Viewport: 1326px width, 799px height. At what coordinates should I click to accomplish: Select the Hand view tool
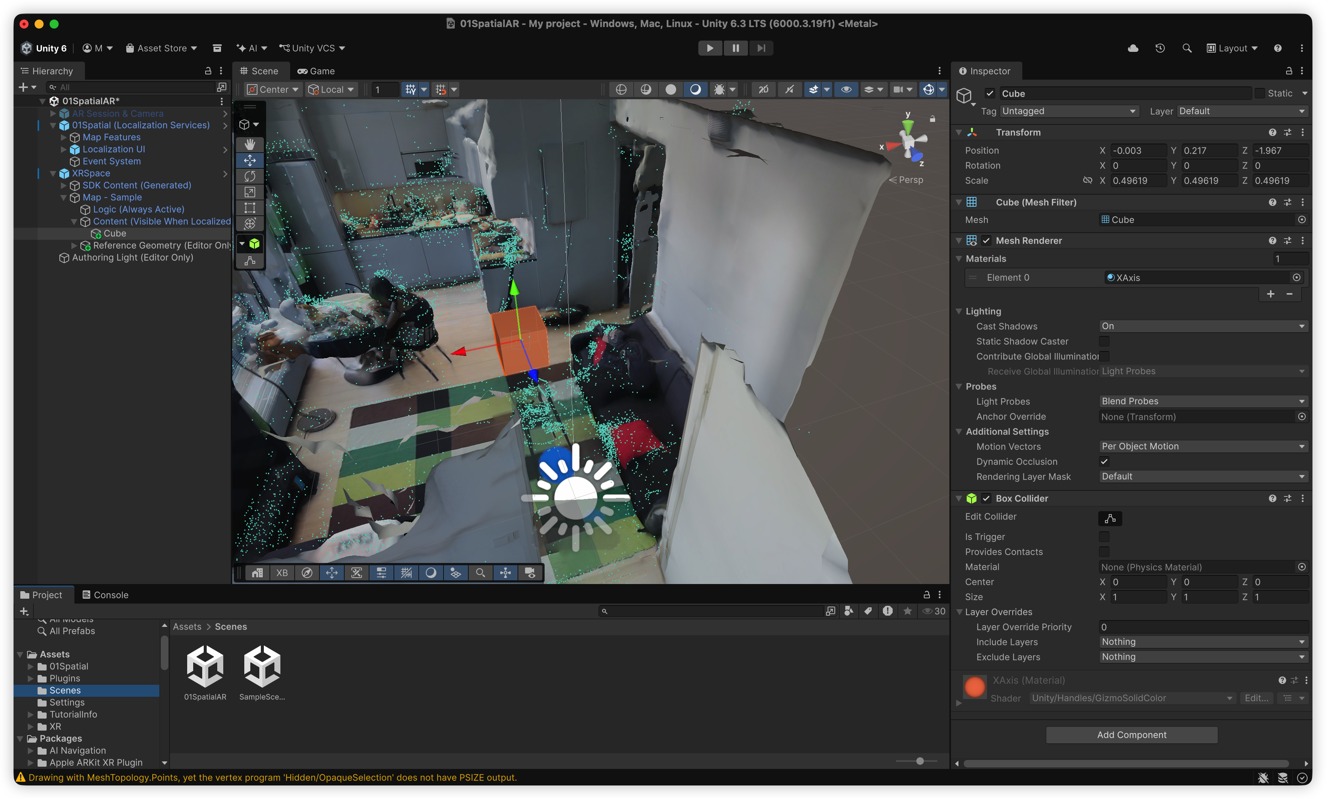coord(250,144)
